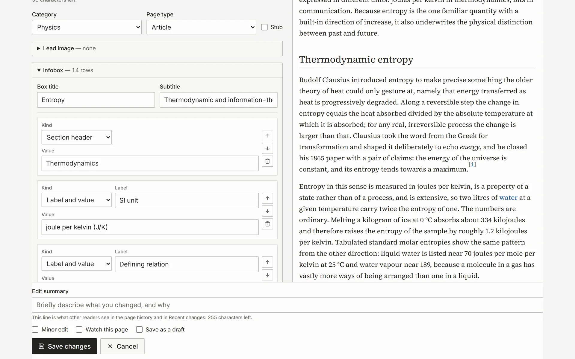Check Save as a draft
The width and height of the screenshot is (575, 359).
coord(139,329)
